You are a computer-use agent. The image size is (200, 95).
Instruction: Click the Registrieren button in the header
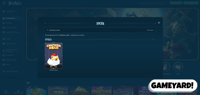point(191,3)
